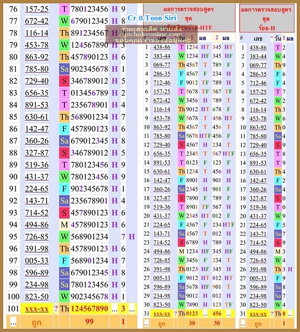
Task: Open link 116-14 in row 78
Action: (37, 33)
